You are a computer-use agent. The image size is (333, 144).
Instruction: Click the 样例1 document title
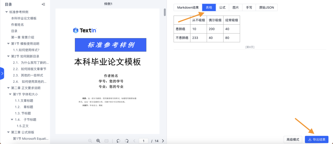tap(108, 4)
